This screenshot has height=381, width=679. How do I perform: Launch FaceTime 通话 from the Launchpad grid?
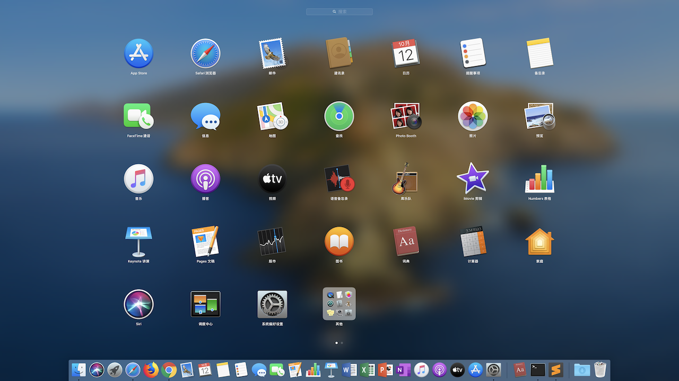[138, 116]
